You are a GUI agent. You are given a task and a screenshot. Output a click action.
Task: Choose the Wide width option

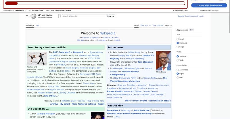[x=178, y=60]
